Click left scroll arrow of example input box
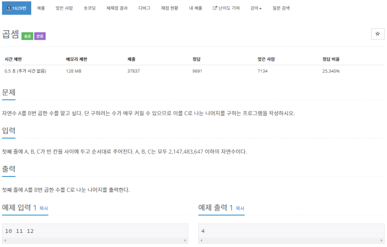This screenshot has height=247, width=387. click(5, 240)
